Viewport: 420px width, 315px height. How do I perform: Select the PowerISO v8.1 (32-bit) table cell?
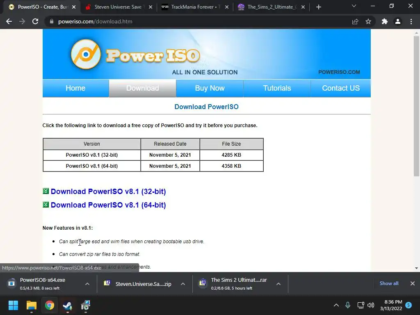click(91, 155)
